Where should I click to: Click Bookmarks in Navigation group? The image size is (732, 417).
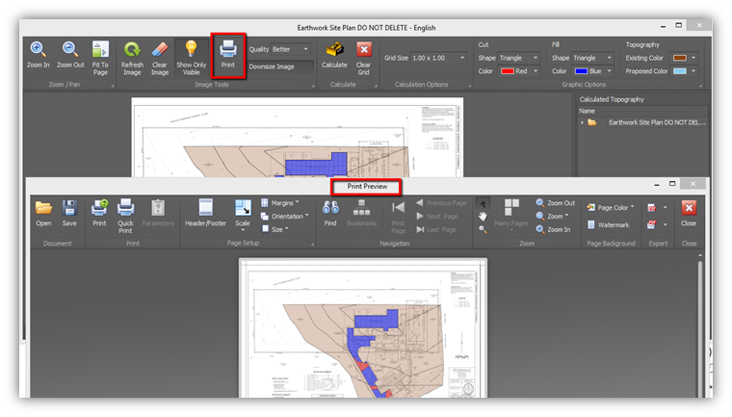pos(361,214)
